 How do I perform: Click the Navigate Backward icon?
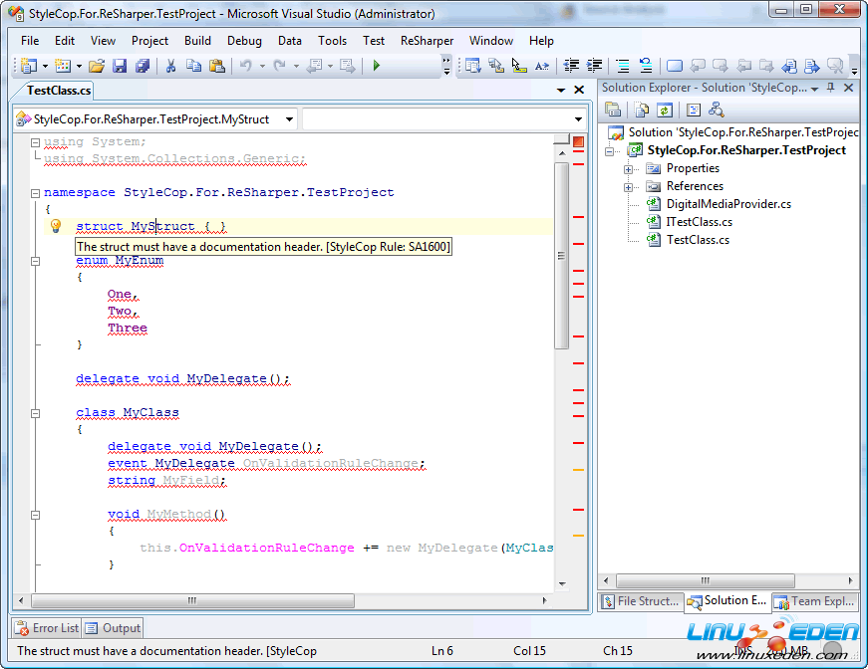[314, 66]
